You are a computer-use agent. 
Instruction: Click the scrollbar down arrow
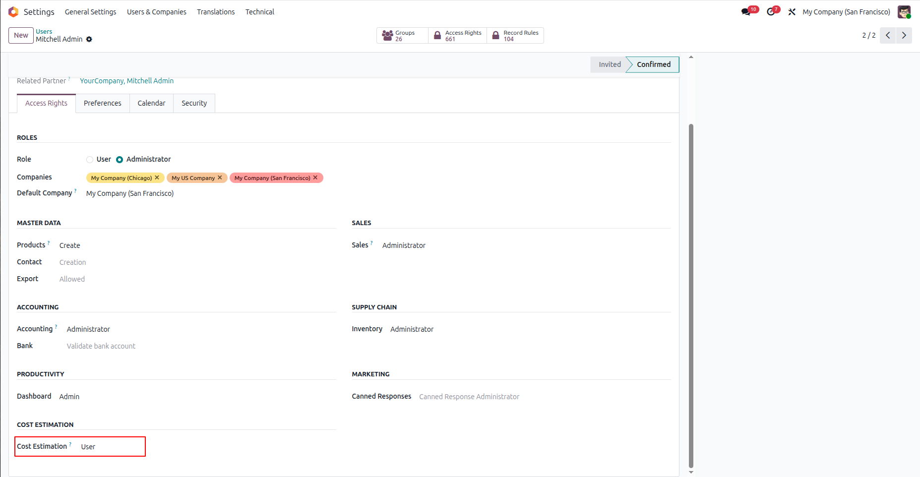(691, 472)
